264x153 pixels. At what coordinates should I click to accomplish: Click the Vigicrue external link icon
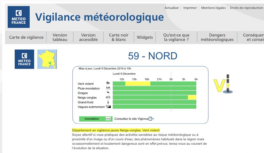[x=151, y=119]
